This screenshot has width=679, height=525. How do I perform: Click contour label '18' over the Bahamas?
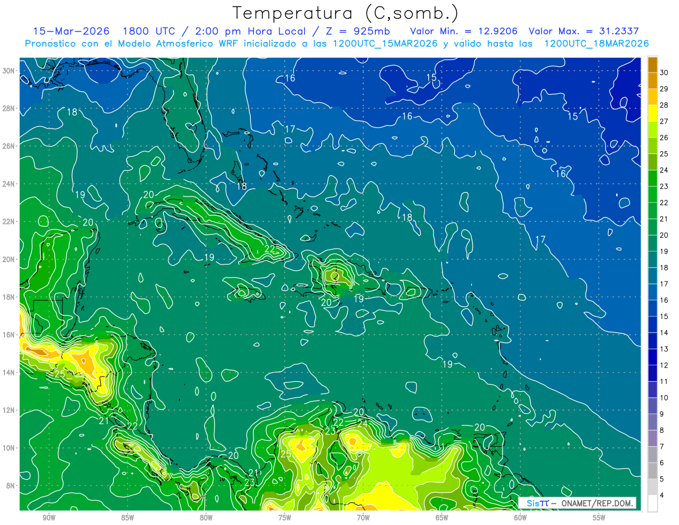(242, 186)
